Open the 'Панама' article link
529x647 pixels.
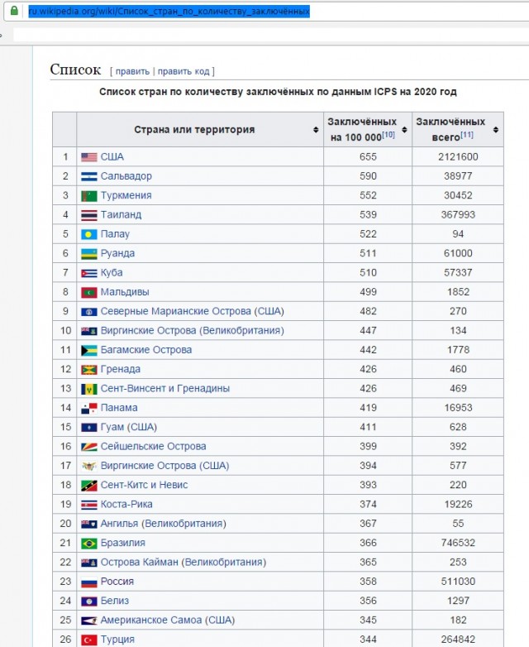[x=120, y=408]
